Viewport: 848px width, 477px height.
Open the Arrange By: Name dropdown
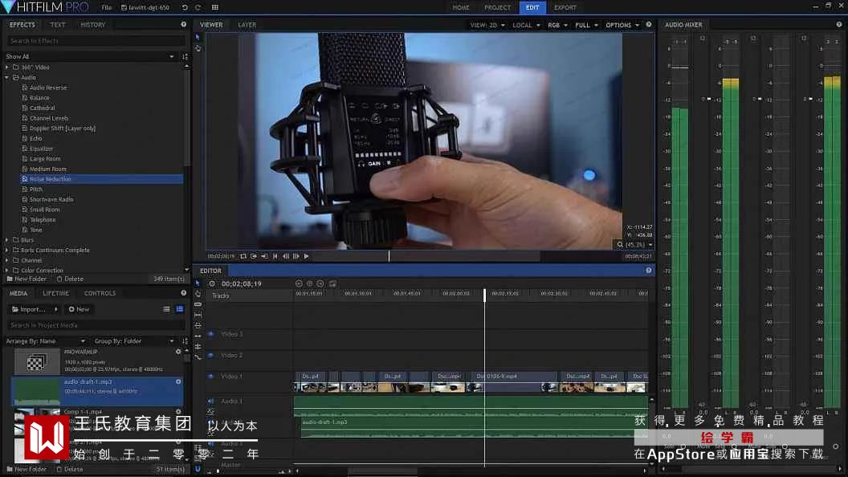point(46,341)
